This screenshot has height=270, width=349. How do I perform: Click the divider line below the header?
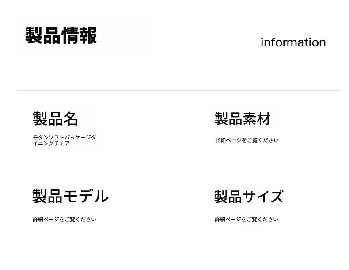[179, 90]
